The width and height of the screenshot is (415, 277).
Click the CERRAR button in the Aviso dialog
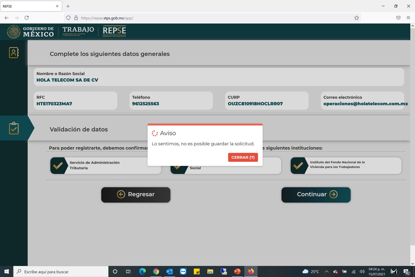pos(243,157)
